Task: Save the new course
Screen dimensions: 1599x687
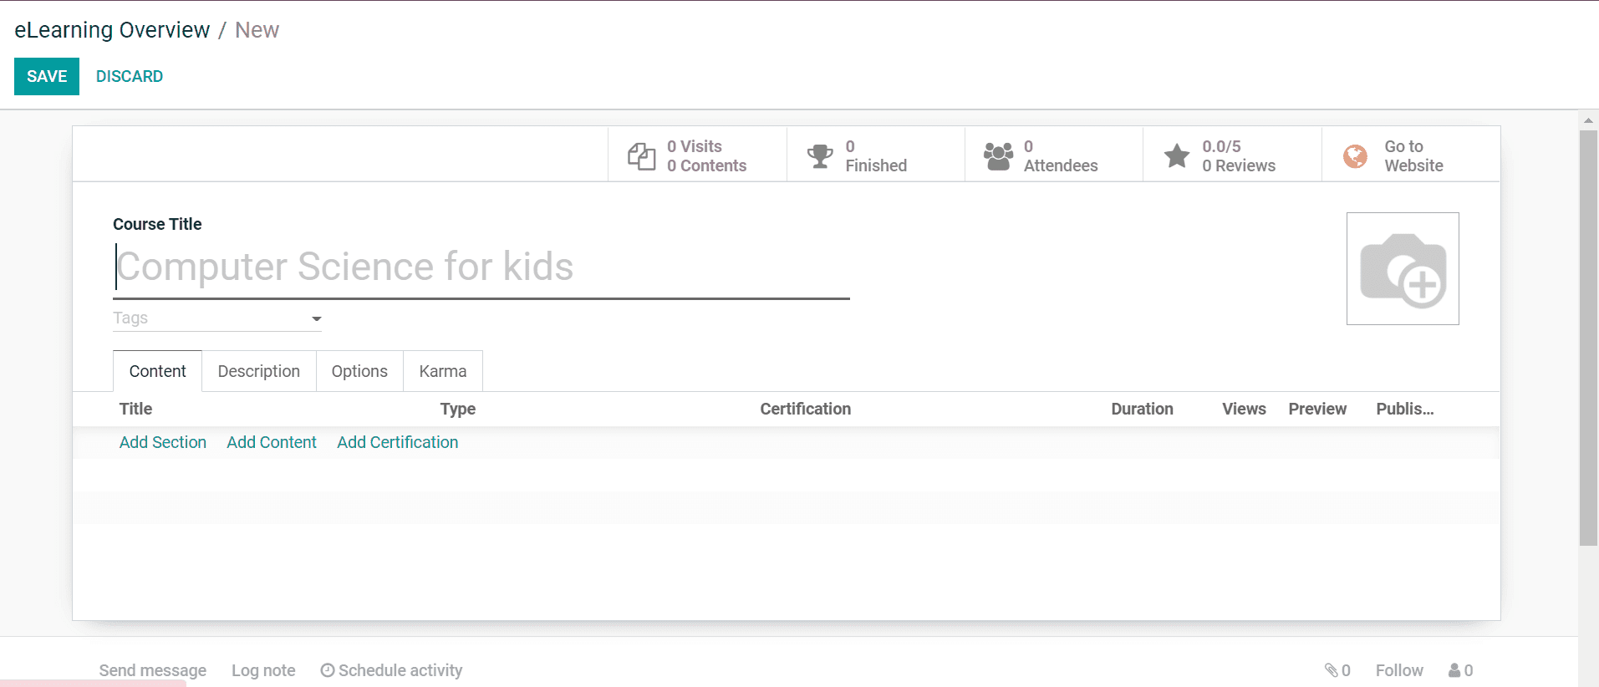Action: point(47,76)
